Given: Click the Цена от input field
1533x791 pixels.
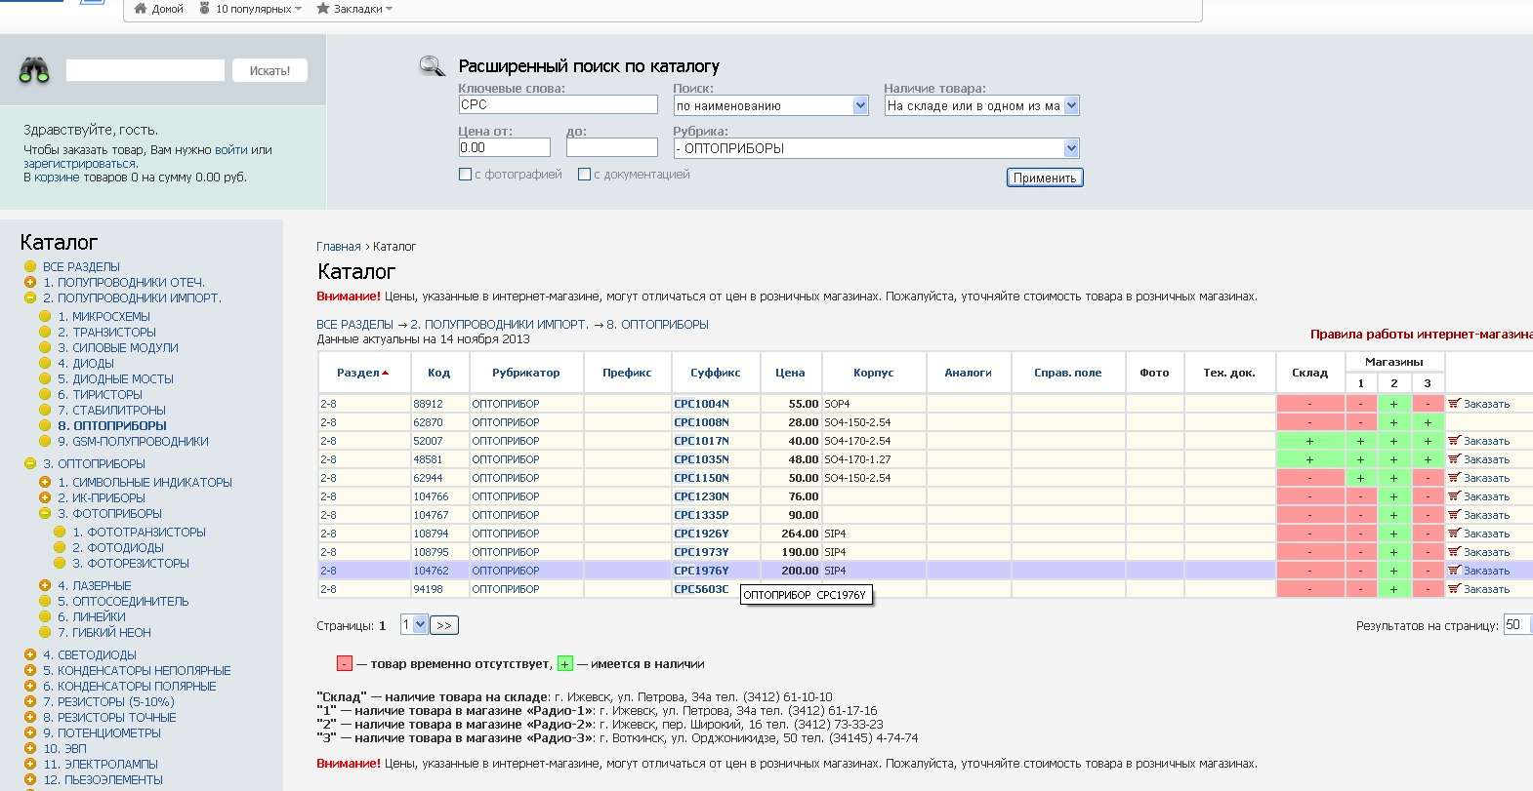Looking at the screenshot, I should tap(504, 147).
